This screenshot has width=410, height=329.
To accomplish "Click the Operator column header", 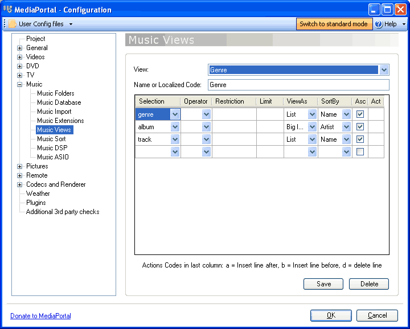I will 196,101.
